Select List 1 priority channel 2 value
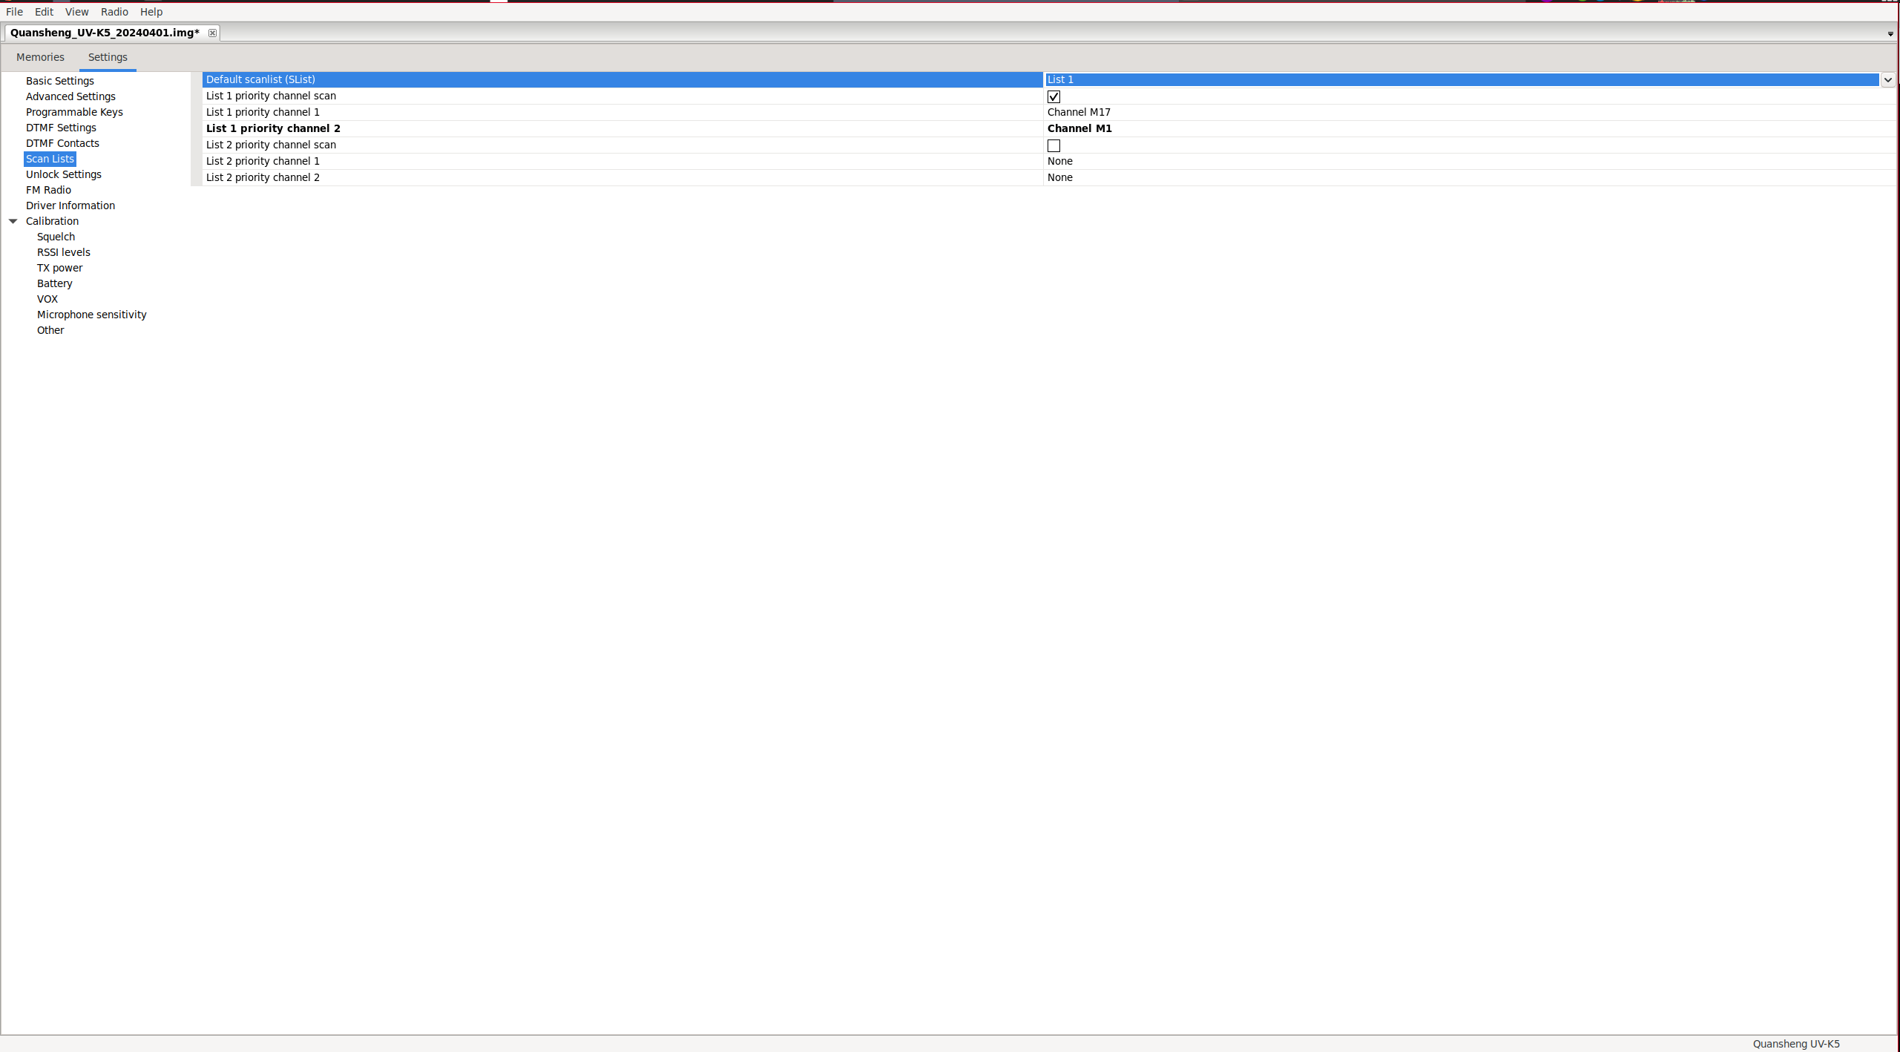The width and height of the screenshot is (1900, 1052). tap(1079, 128)
